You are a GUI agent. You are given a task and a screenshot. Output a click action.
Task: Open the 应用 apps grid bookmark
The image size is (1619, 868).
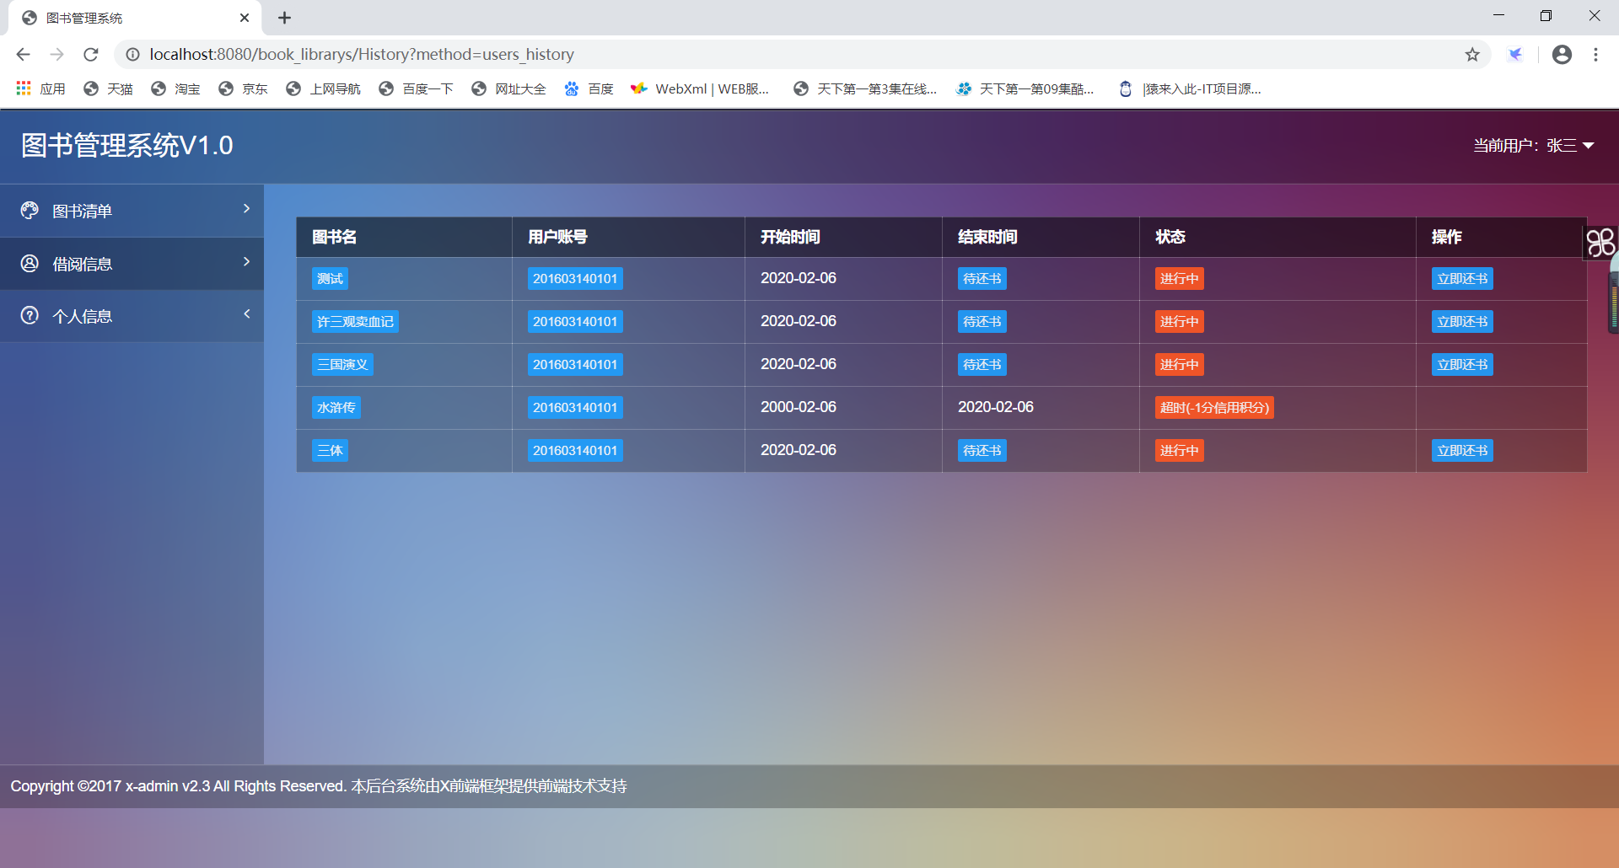tap(40, 88)
